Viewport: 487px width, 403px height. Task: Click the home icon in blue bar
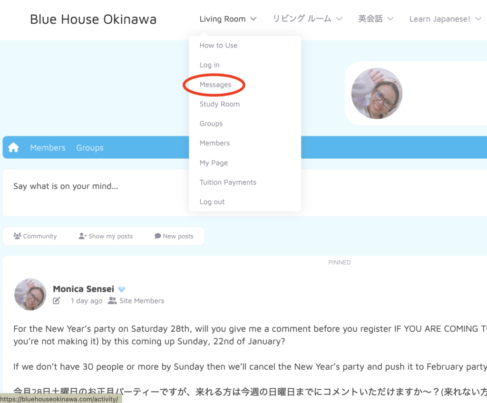coord(13,148)
